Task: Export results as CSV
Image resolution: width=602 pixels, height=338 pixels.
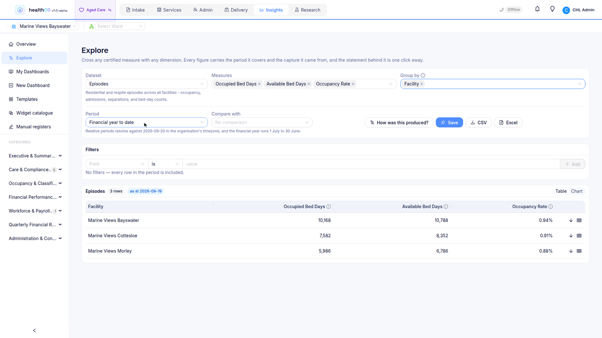Action: pos(479,122)
